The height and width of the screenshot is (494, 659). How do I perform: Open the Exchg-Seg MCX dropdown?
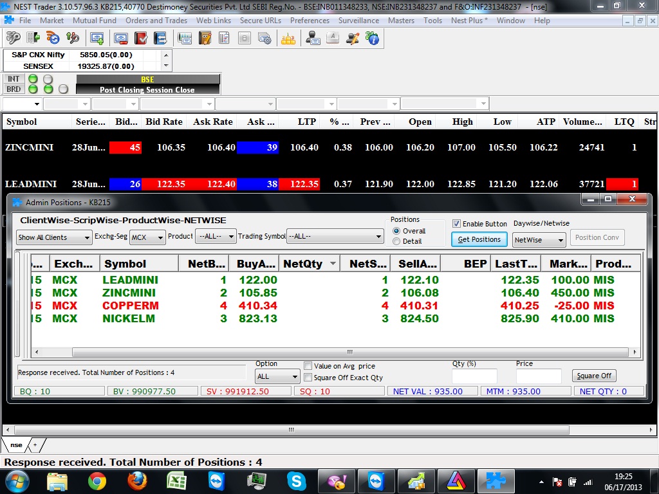tap(147, 237)
